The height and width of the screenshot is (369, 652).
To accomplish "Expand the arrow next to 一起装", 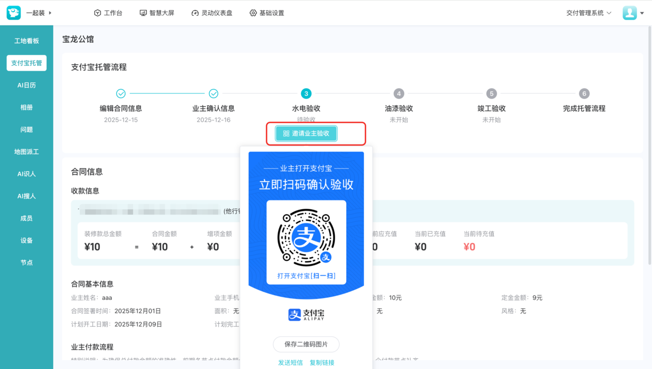I will [x=51, y=12].
